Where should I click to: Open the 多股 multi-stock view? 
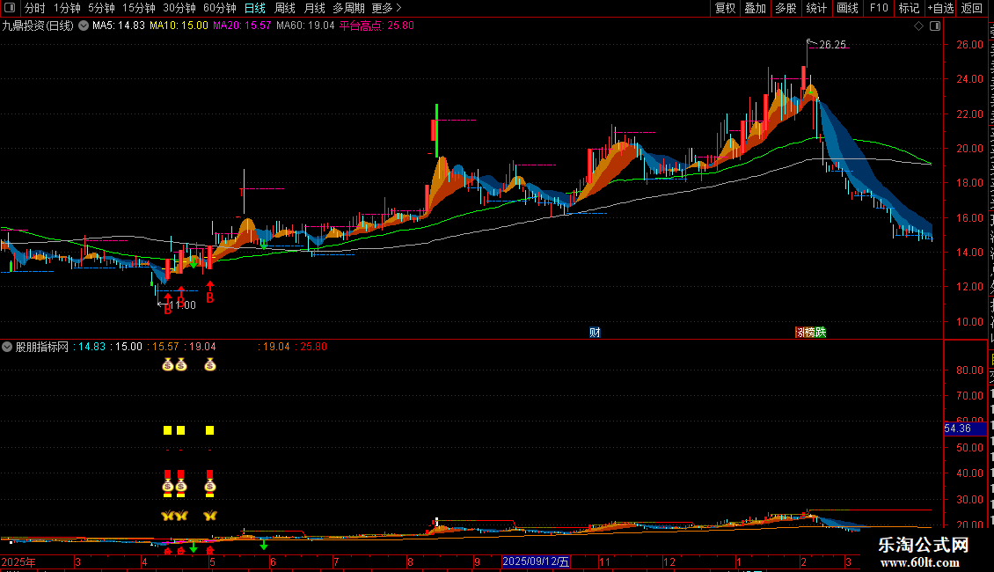[786, 8]
